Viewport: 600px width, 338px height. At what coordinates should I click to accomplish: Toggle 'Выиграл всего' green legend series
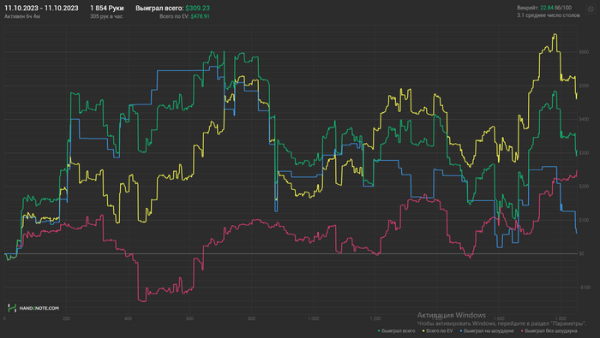click(x=396, y=331)
